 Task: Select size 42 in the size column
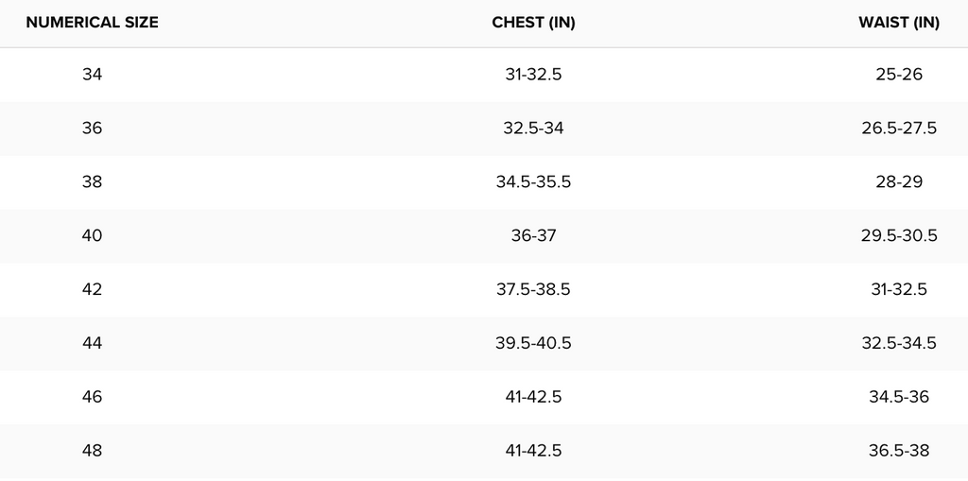92,290
